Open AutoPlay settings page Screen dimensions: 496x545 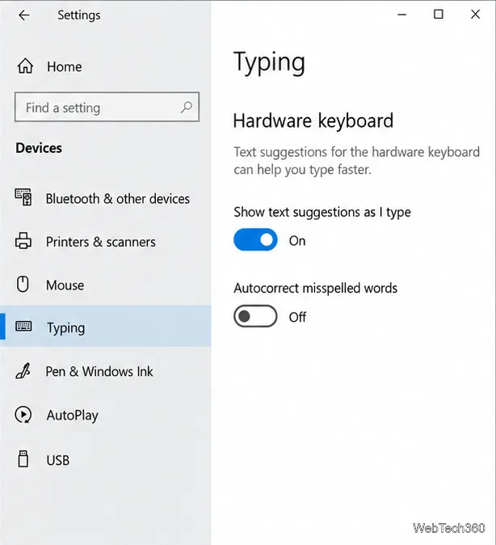click(x=106, y=415)
